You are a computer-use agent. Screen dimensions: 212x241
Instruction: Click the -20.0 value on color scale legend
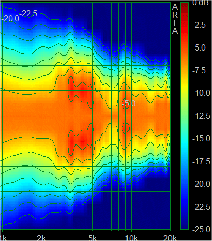(x=201, y=184)
